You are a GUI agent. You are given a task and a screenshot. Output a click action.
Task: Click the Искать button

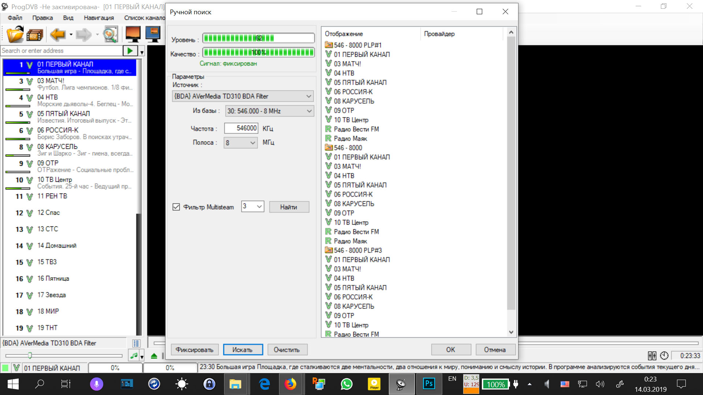click(243, 350)
